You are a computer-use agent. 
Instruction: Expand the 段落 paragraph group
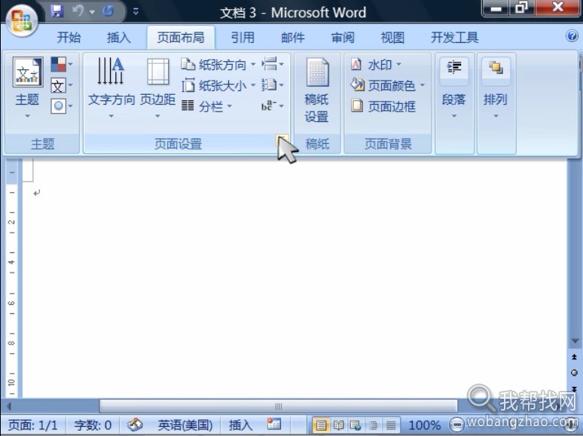click(454, 89)
